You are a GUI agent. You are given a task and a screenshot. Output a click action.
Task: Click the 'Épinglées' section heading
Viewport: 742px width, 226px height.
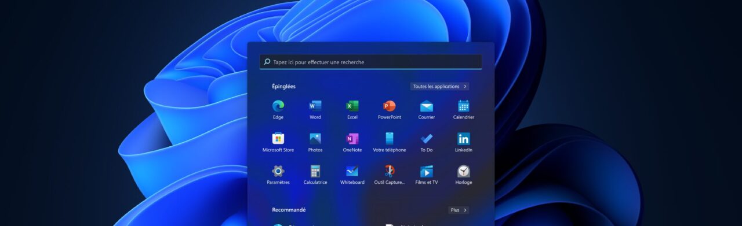coord(283,87)
